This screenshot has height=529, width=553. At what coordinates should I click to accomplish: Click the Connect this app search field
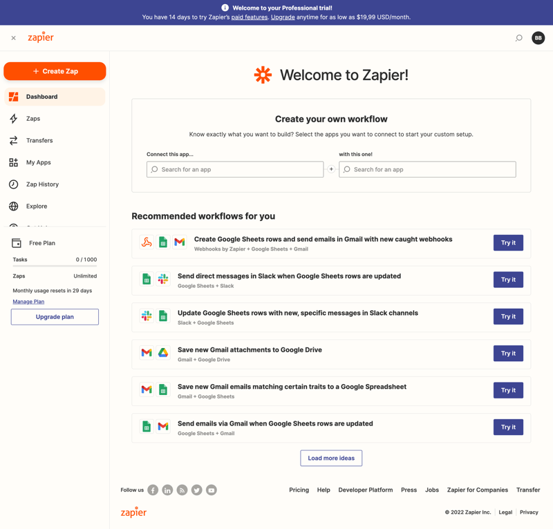coord(235,169)
